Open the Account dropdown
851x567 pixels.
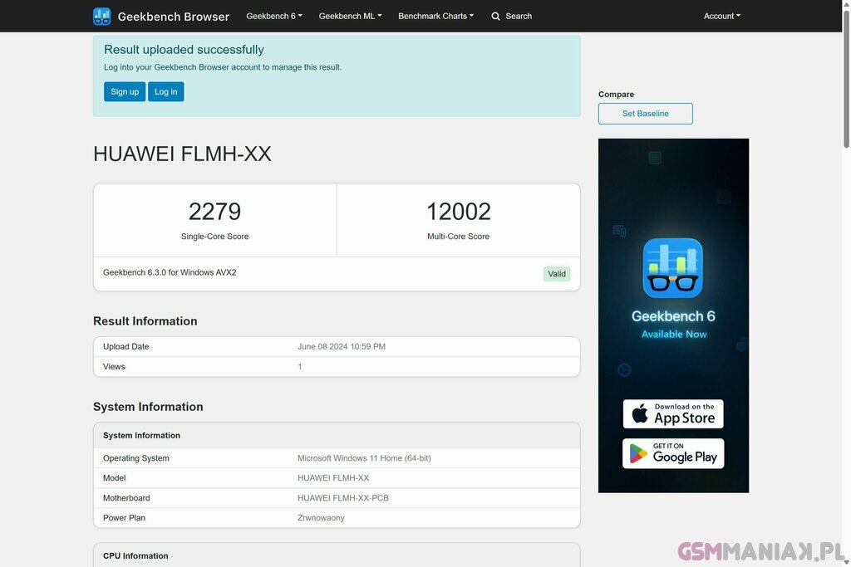[722, 17]
